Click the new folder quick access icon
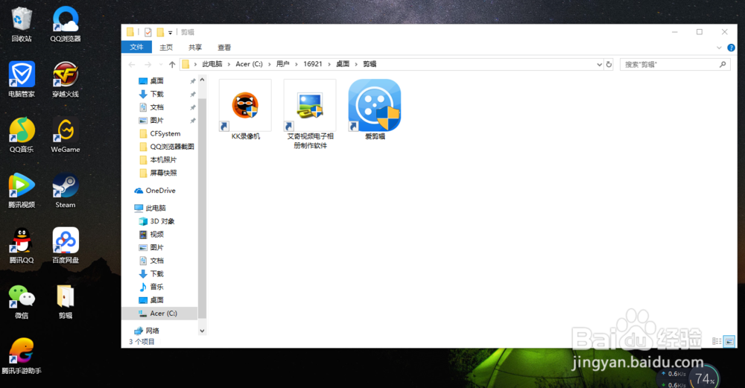The image size is (745, 388). tap(161, 32)
